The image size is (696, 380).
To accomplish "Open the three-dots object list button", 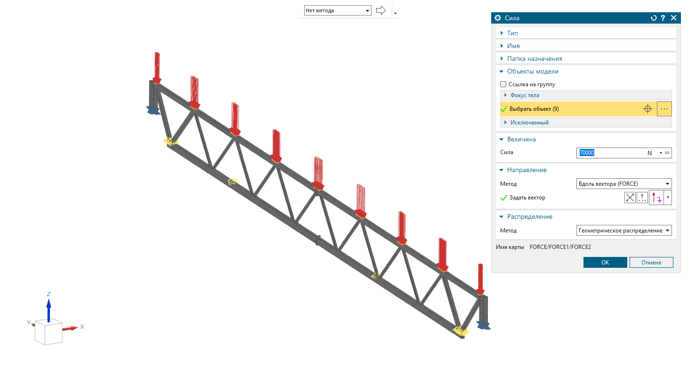I will [x=664, y=109].
